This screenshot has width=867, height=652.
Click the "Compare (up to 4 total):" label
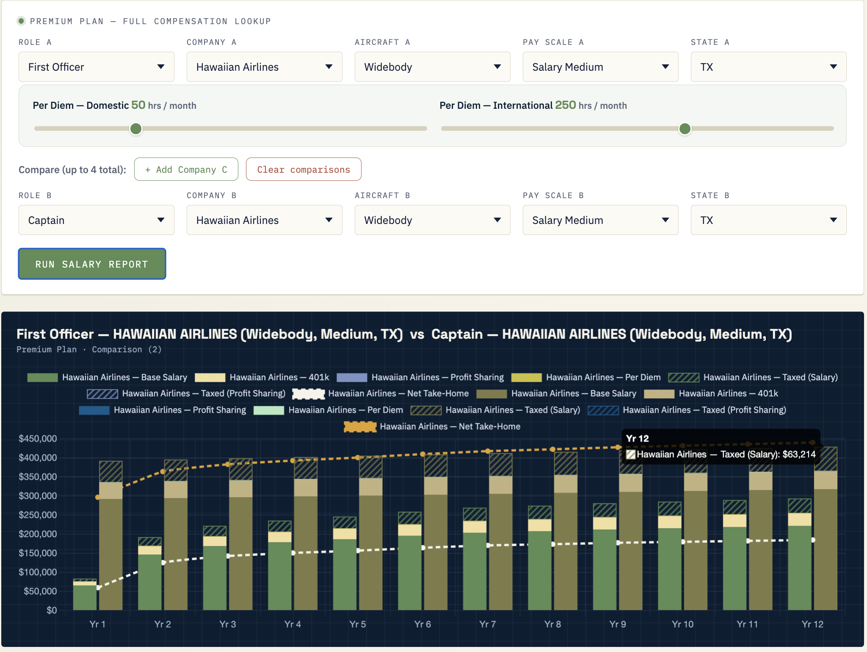tap(72, 170)
